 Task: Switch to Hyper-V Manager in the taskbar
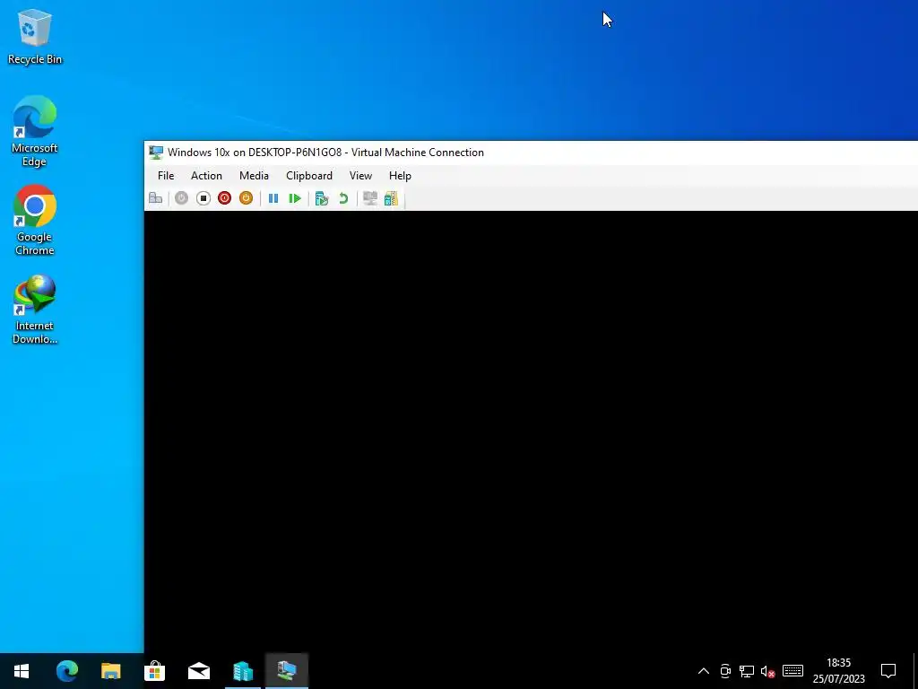(x=242, y=671)
